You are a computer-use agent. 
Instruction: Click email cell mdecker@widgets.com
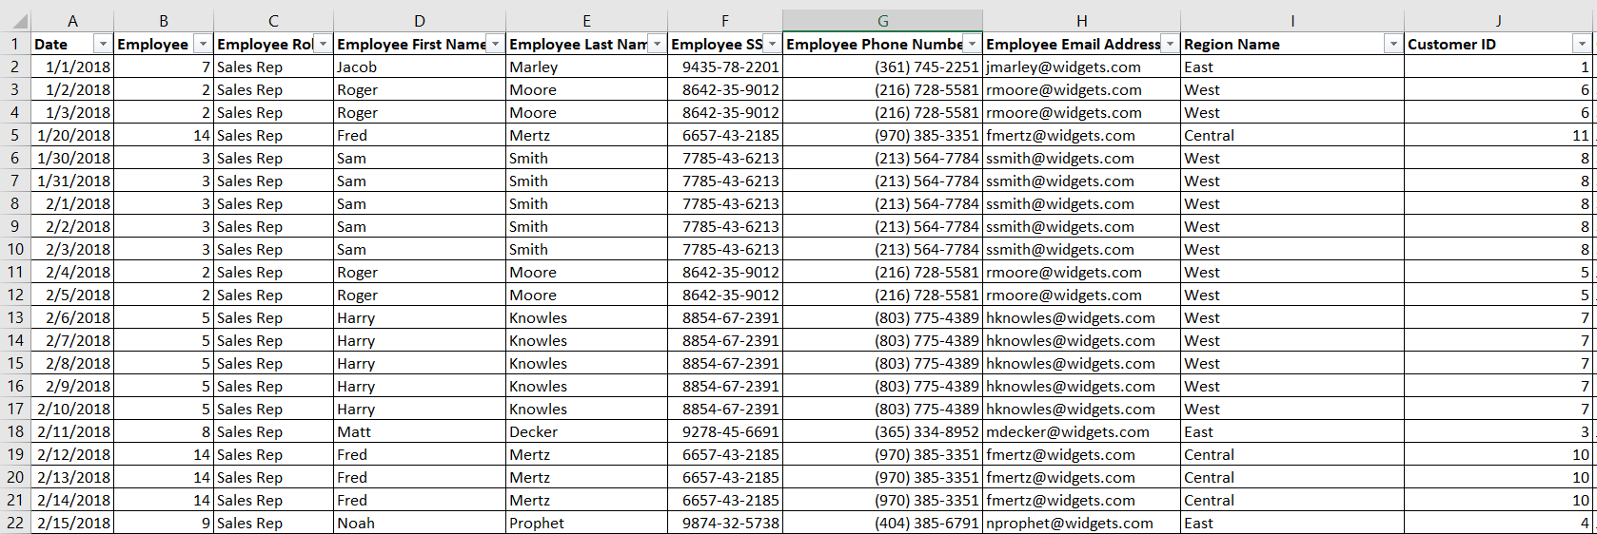[1082, 431]
